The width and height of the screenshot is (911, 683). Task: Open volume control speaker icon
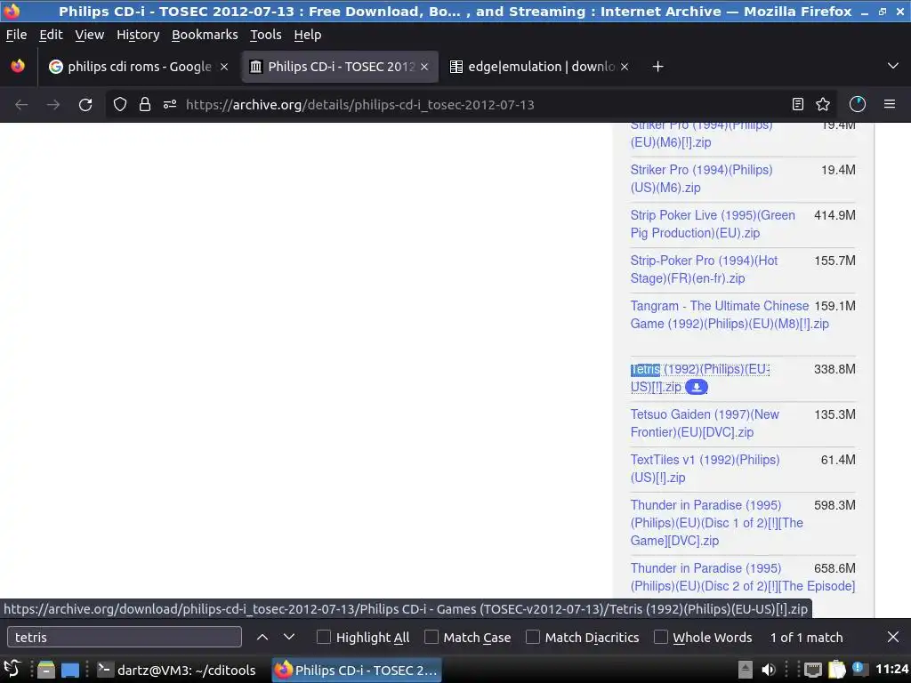point(768,670)
